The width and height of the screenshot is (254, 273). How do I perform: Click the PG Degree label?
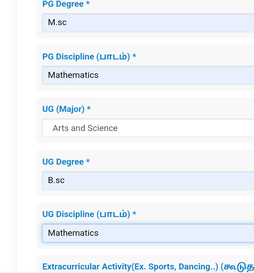click(x=63, y=4)
